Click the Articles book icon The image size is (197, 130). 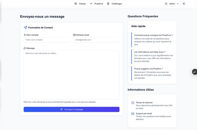point(76,4)
